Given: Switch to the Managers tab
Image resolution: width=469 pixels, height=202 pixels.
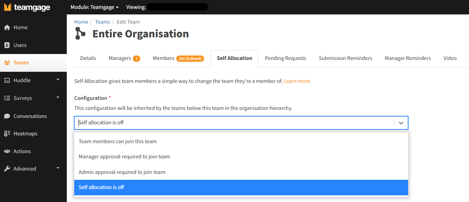Looking at the screenshot, I should 124,58.
